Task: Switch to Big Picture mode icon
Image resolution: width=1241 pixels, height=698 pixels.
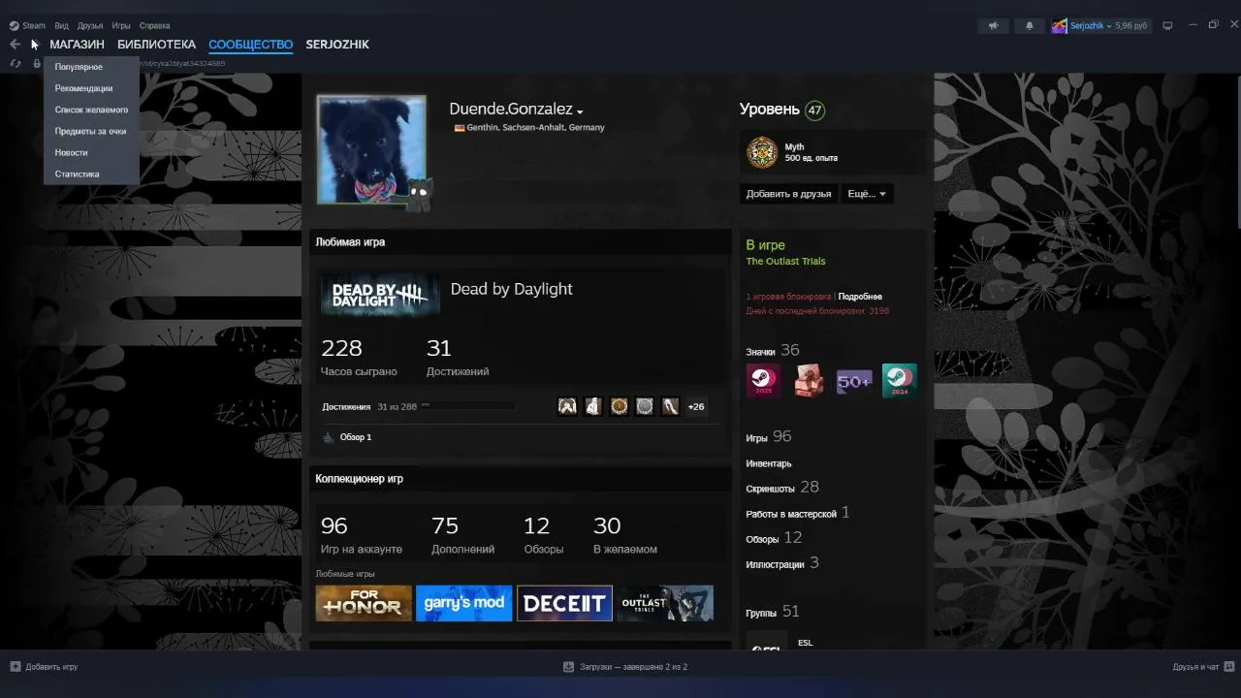Action: tap(1167, 26)
